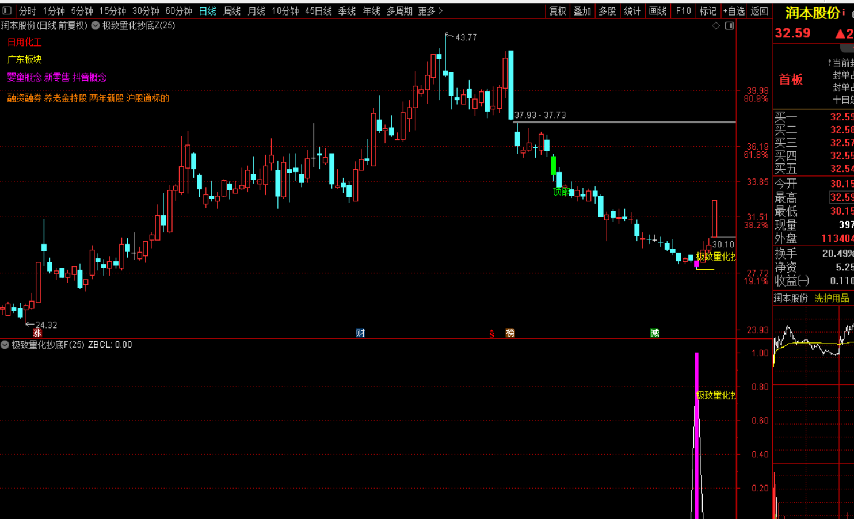The height and width of the screenshot is (519, 854).
Task: Switch to 周线 weekly chart
Action: (x=232, y=11)
